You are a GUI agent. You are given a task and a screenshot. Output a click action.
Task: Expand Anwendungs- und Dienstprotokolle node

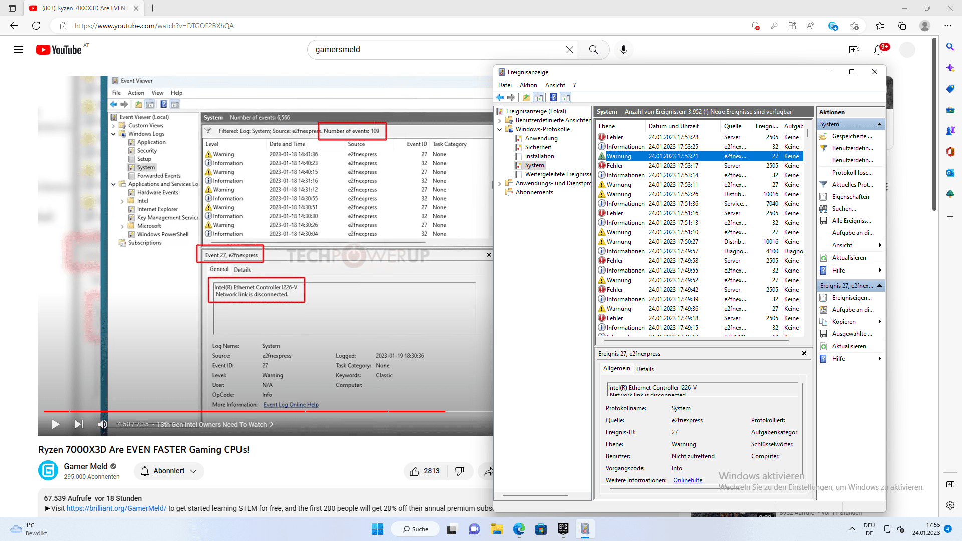pos(500,183)
